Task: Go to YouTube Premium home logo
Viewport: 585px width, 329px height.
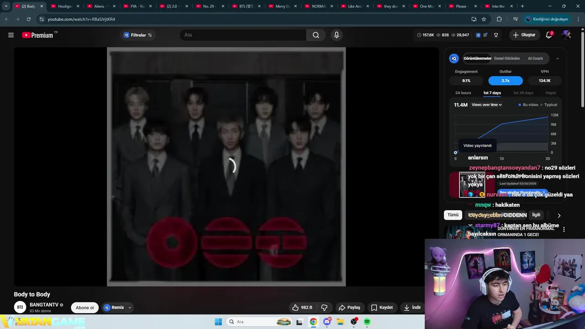Action: [37, 35]
